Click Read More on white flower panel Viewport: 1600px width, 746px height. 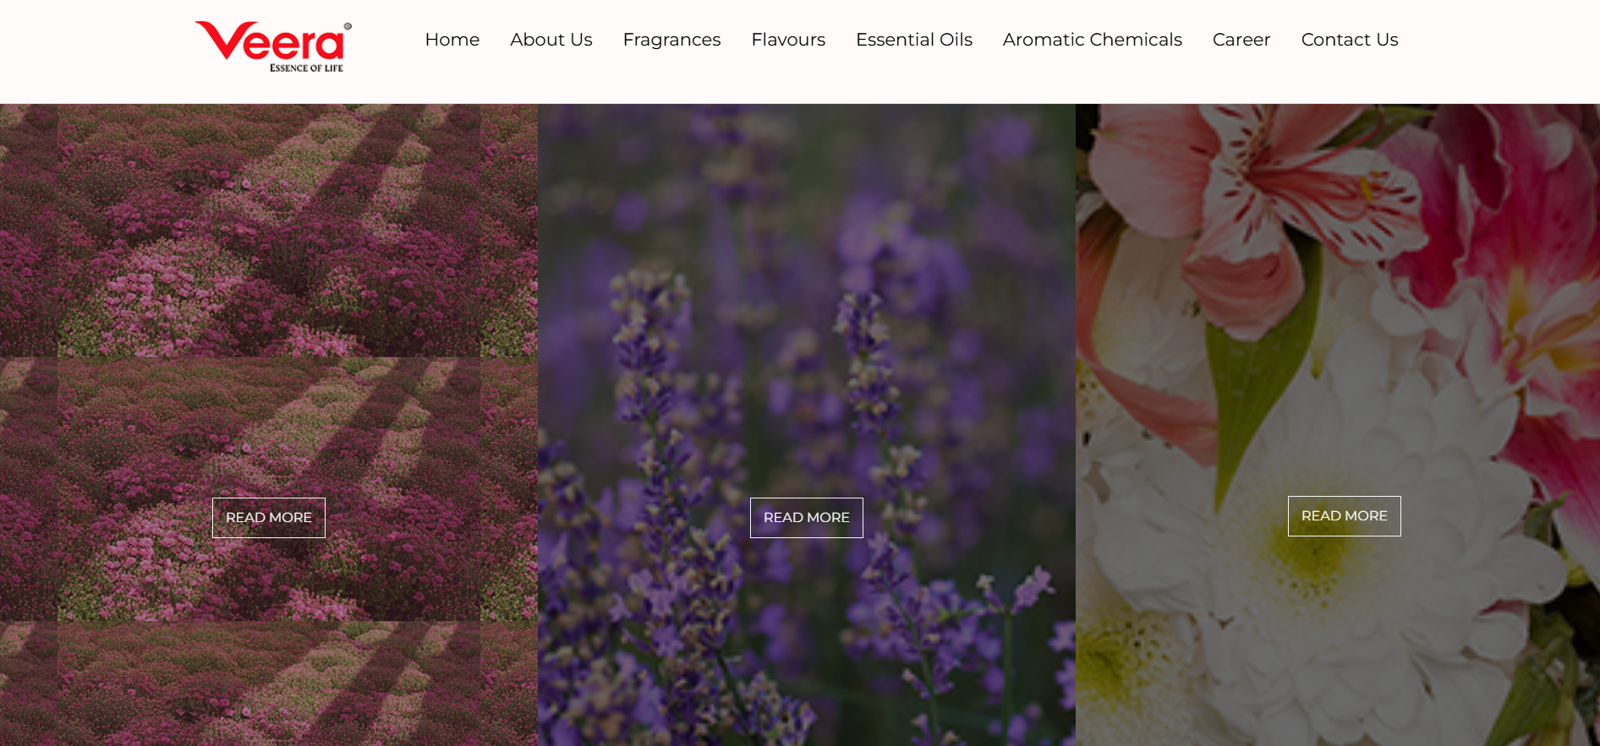pos(1345,516)
